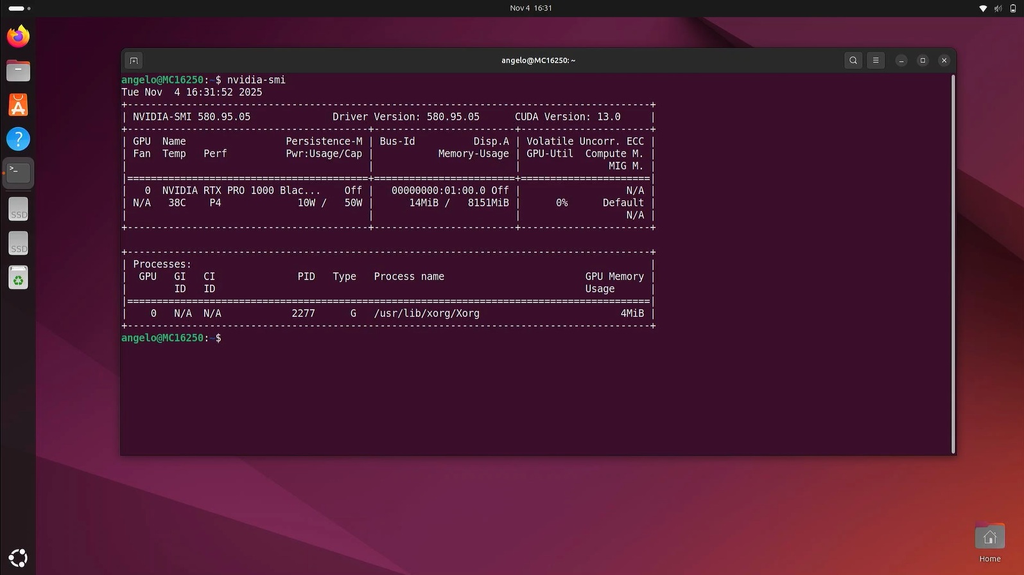This screenshot has width=1024, height=575.
Task: Maximize the terminal window
Action: pos(923,60)
